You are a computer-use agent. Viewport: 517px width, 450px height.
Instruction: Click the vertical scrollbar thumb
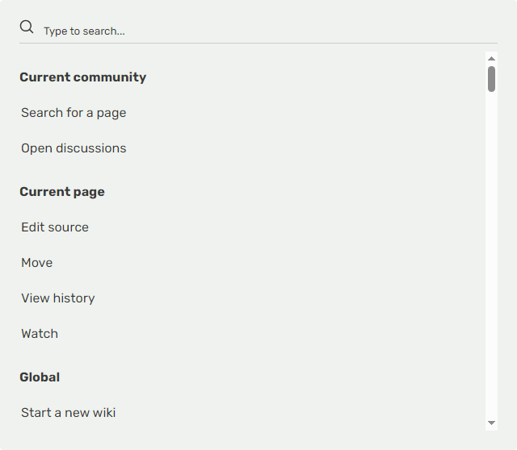pyautogui.click(x=491, y=79)
